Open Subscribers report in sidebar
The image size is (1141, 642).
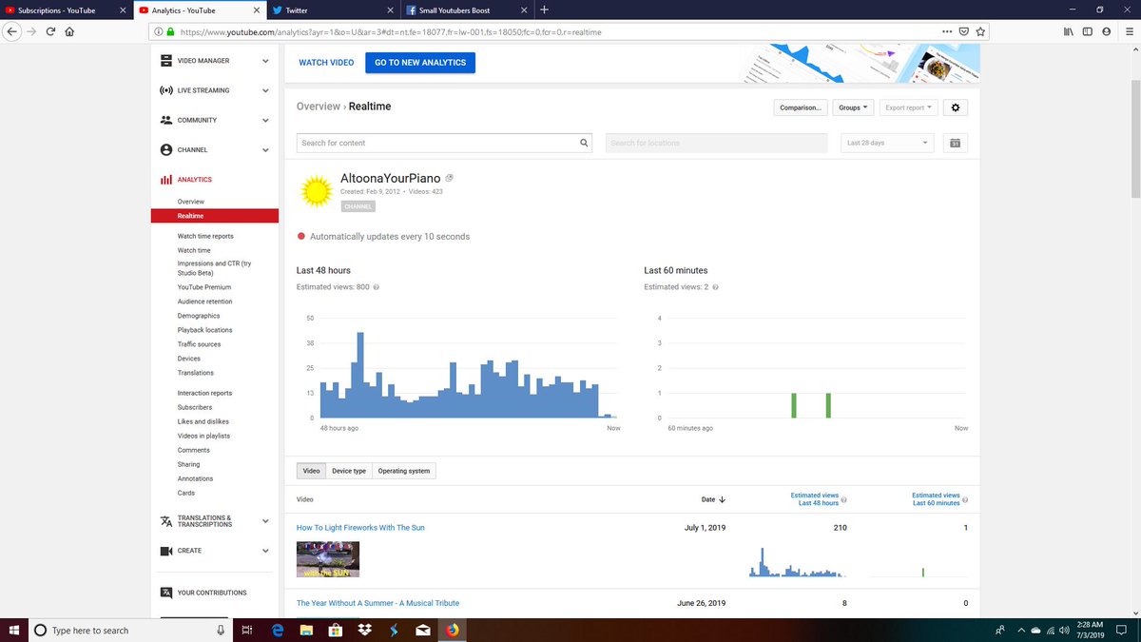click(x=195, y=407)
